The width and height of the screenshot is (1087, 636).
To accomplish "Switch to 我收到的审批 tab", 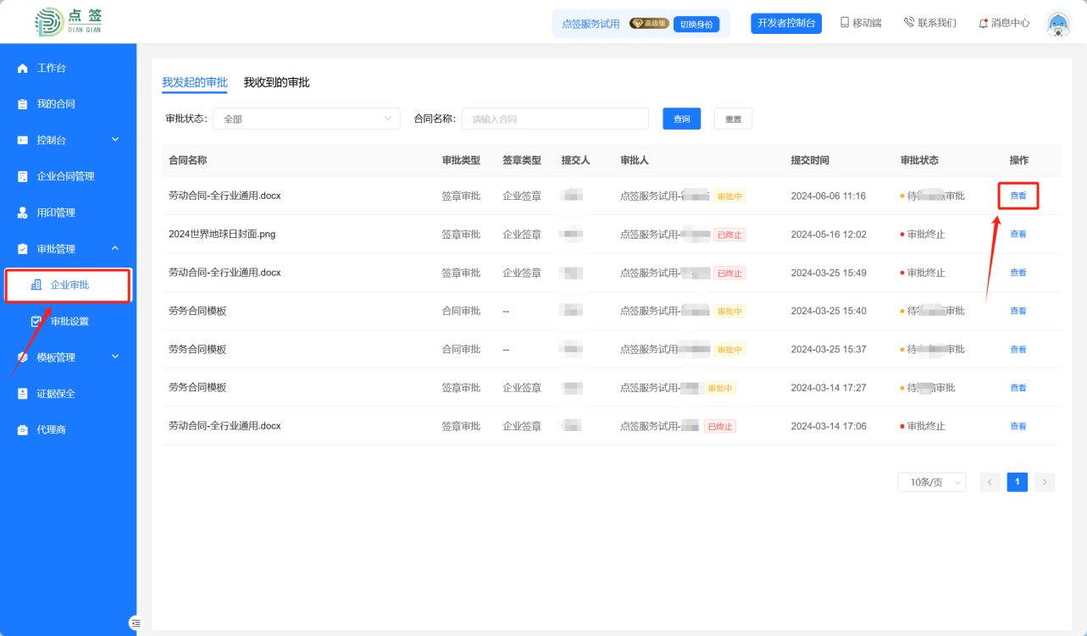I will (x=277, y=82).
